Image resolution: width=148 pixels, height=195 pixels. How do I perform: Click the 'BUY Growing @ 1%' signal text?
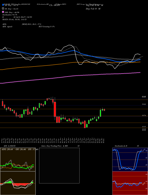point(46,27)
